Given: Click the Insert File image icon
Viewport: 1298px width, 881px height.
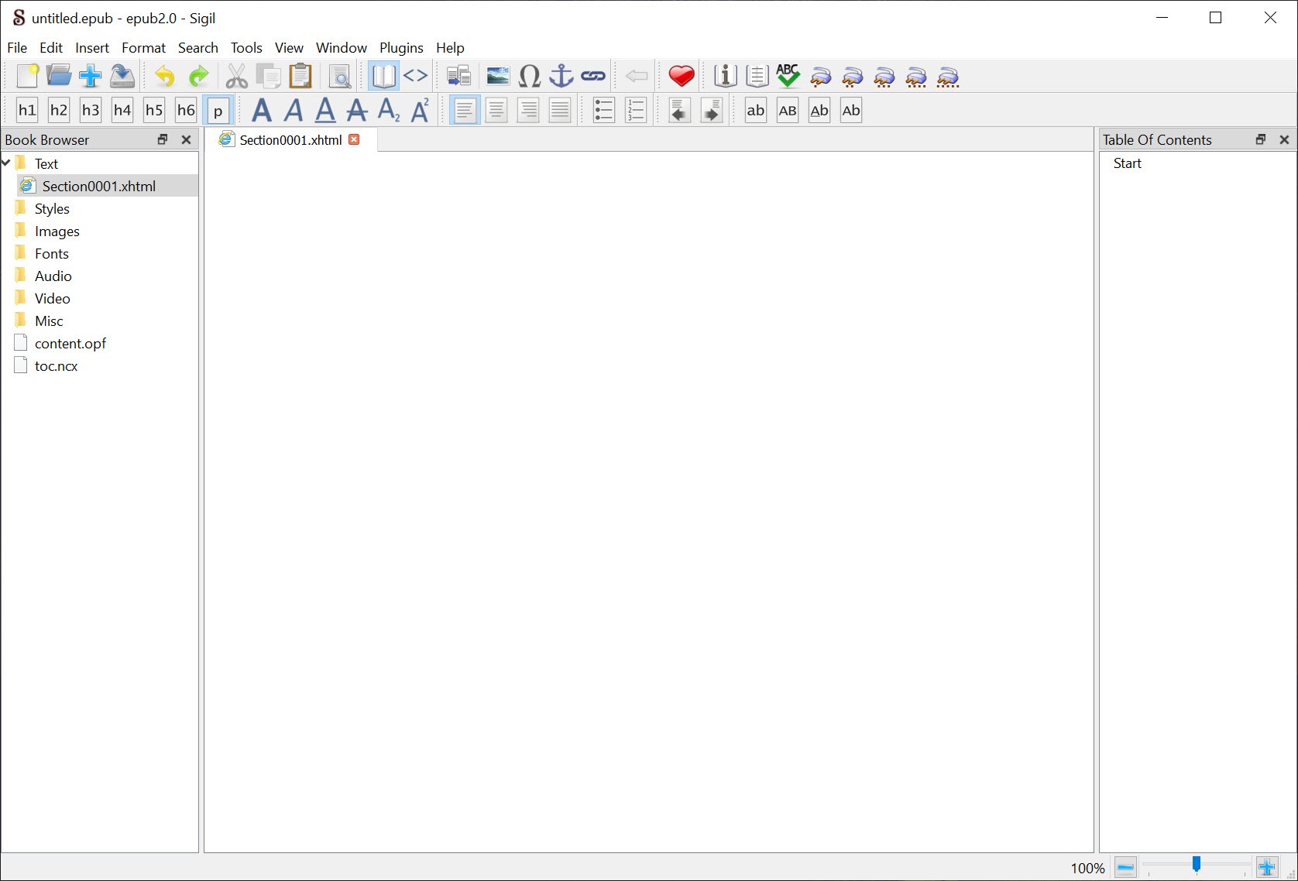Looking at the screenshot, I should coord(497,76).
